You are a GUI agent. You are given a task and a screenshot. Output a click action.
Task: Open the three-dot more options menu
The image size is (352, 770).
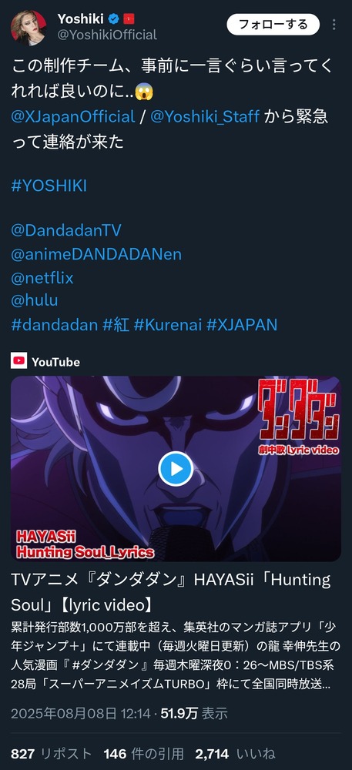[x=334, y=25]
